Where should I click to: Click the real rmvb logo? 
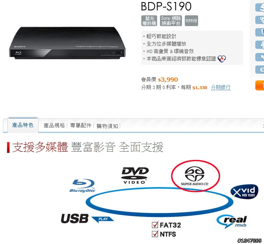coord(232,221)
